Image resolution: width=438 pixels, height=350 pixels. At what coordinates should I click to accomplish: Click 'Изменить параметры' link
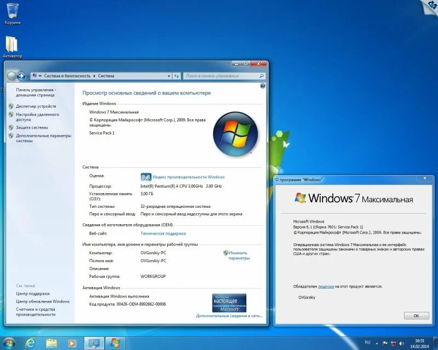pyautogui.click(x=239, y=255)
